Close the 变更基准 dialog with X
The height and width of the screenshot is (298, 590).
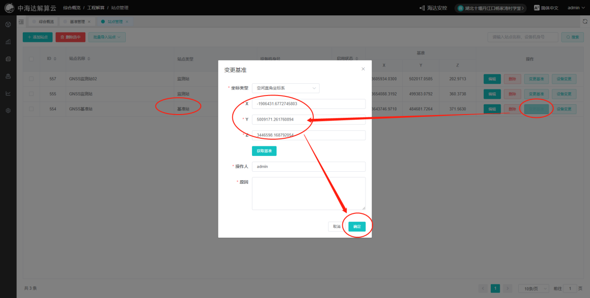363,69
